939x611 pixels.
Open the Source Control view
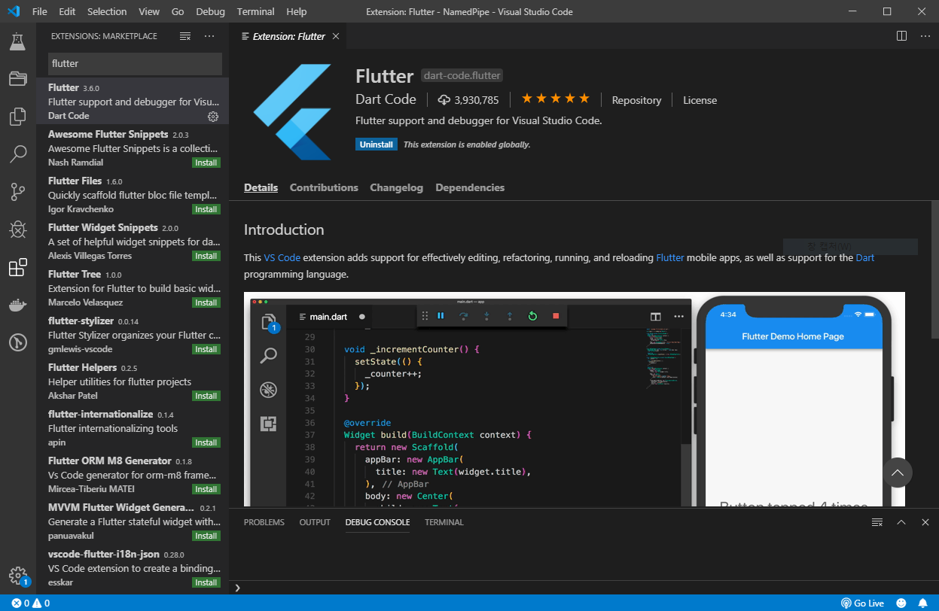pyautogui.click(x=17, y=192)
